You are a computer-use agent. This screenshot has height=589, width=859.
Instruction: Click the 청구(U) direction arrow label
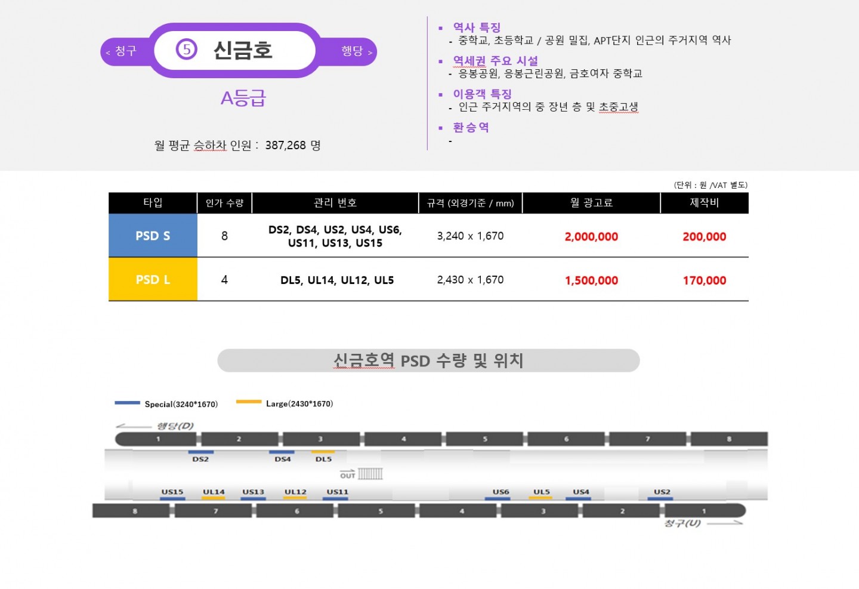click(x=703, y=523)
